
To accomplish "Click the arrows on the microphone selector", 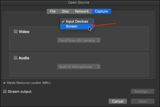I will pos(98,67).
